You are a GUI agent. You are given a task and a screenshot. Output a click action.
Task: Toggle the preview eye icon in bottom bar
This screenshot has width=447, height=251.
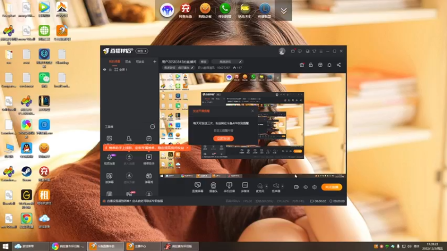pos(305,187)
